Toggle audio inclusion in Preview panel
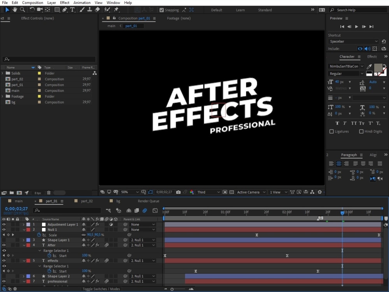The height and width of the screenshot is (292, 389). coord(368,49)
